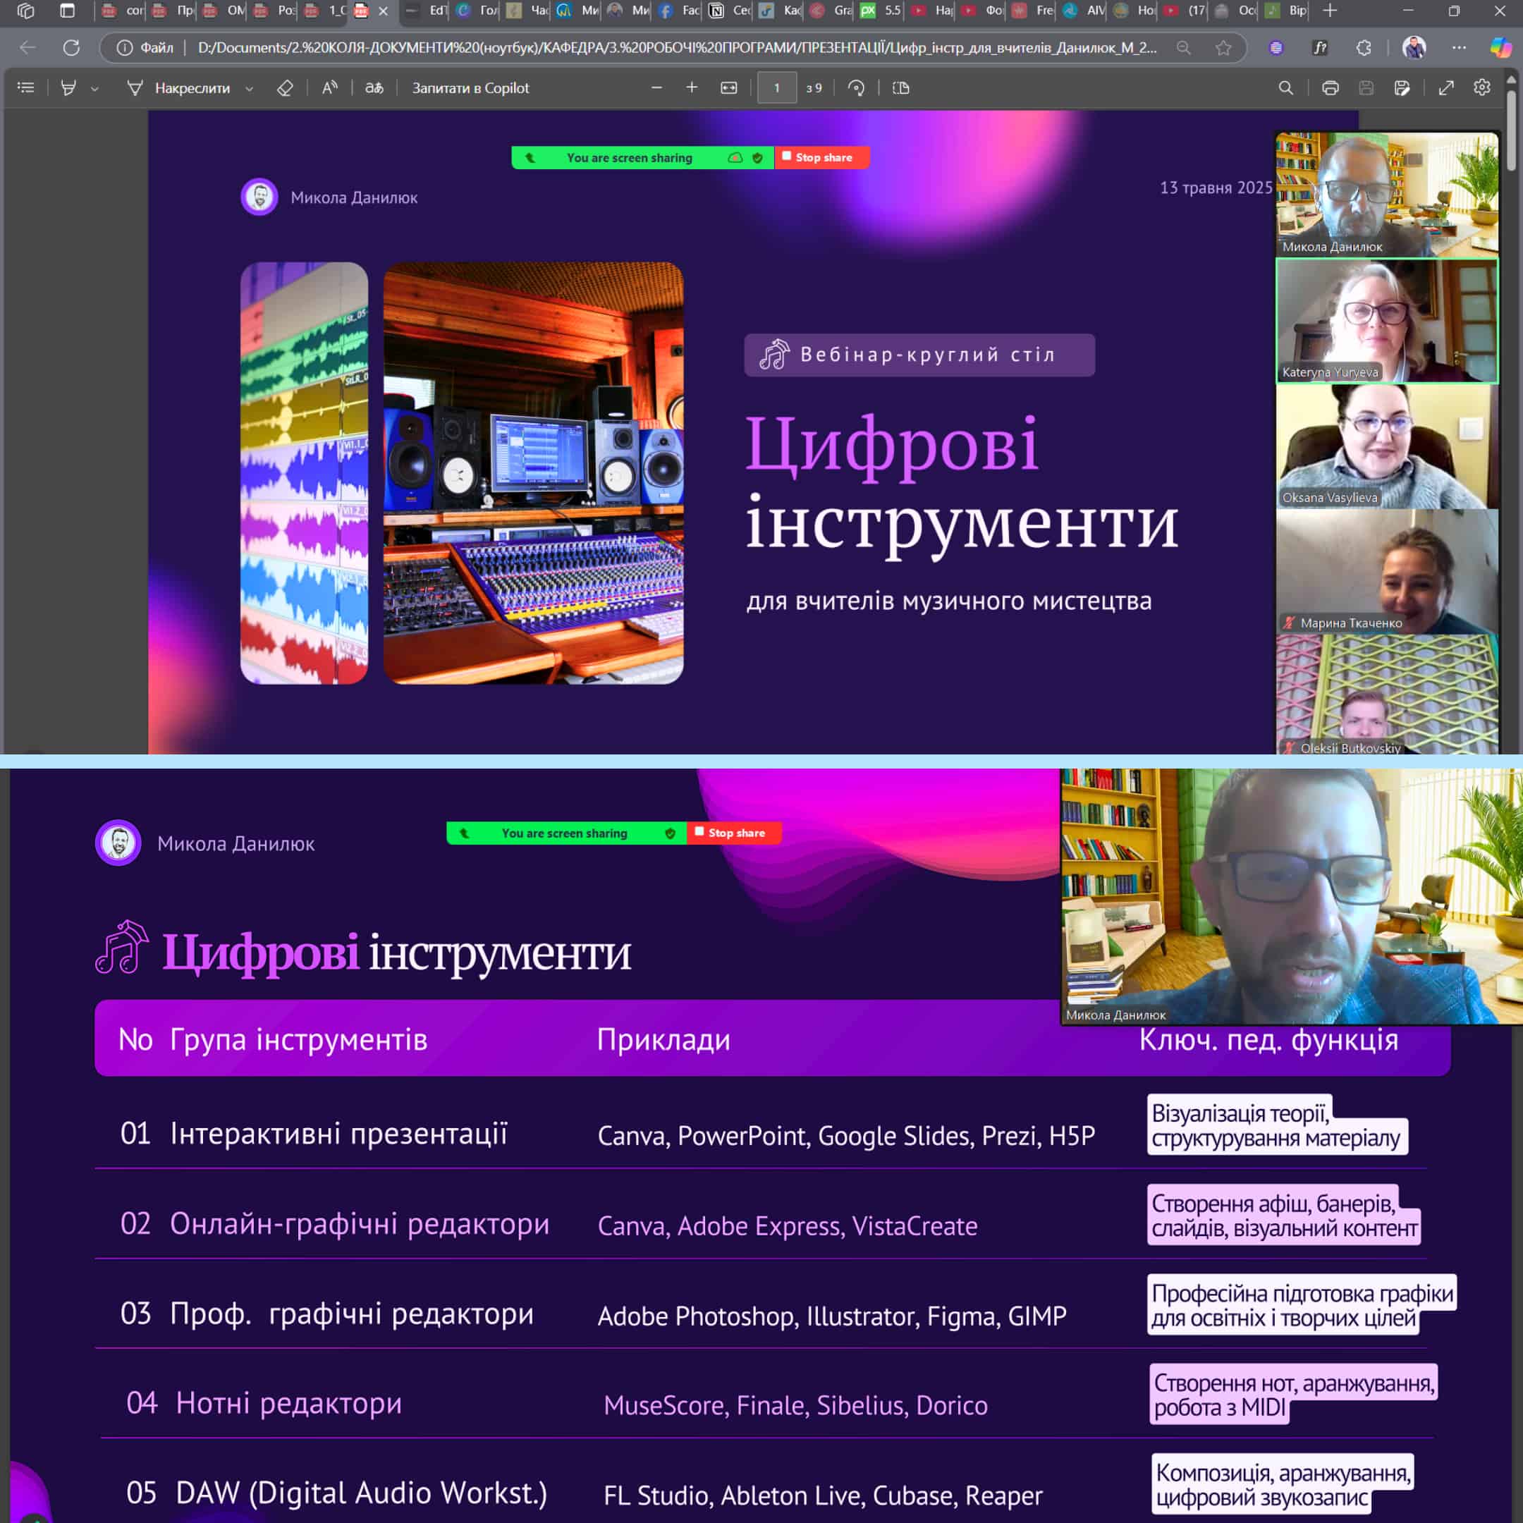Select the eraser tool
1523x1523 pixels.
click(286, 87)
